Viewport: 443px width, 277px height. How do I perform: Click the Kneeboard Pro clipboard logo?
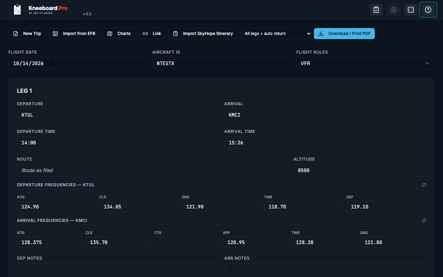[17, 10]
